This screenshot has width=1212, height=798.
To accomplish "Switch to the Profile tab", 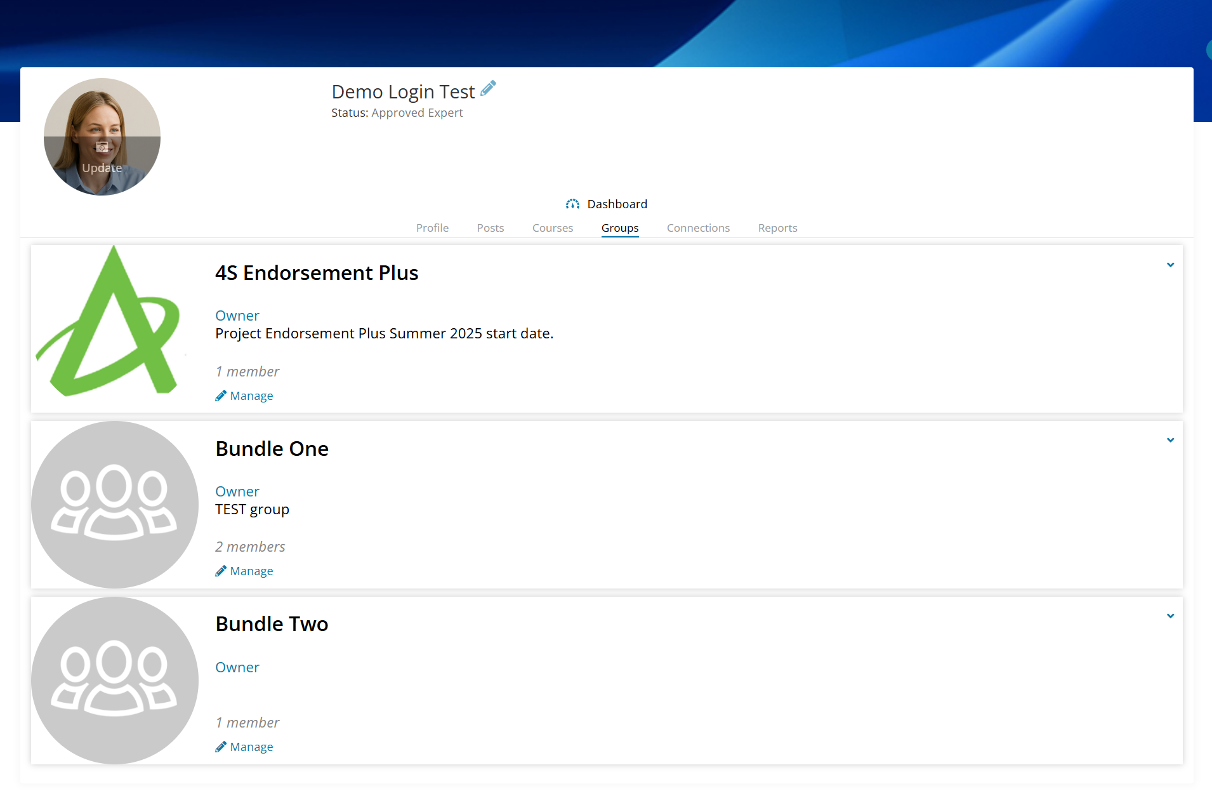I will click(432, 228).
